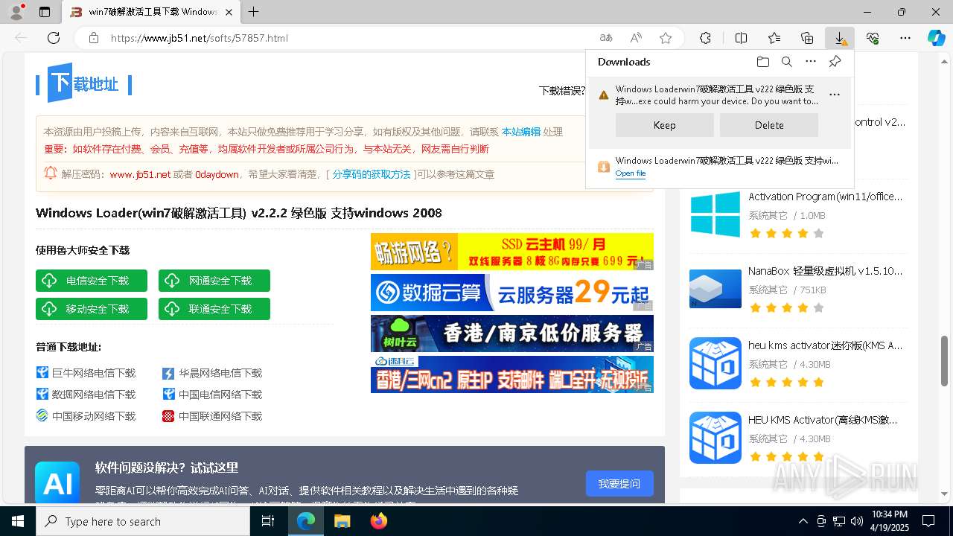Open tab actions menu icon
953x536 pixels.
pos(45,12)
